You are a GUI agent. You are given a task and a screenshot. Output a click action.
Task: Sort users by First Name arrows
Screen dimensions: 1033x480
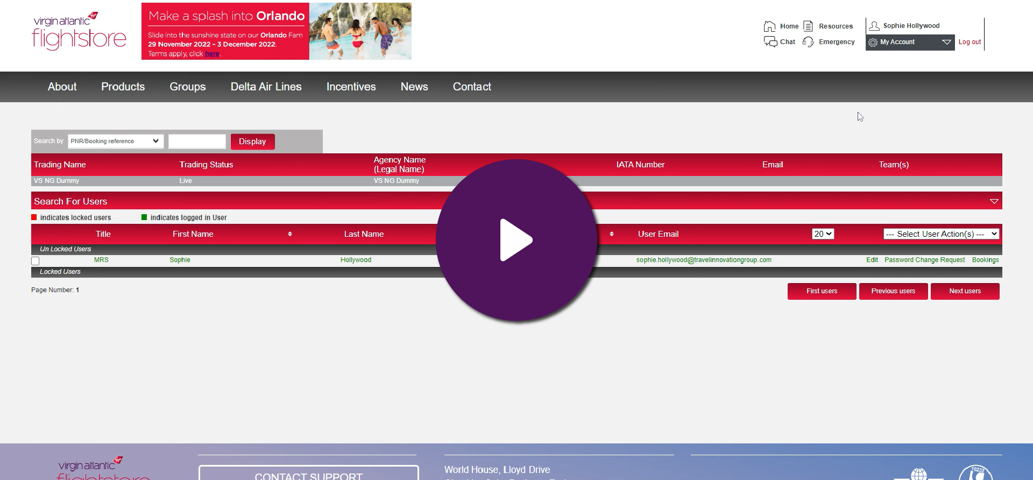(x=290, y=234)
